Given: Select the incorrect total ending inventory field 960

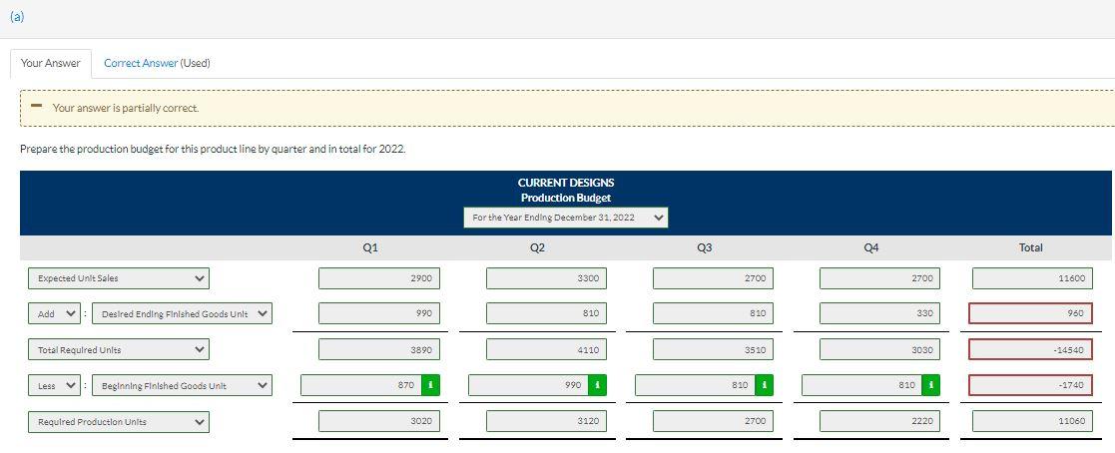Looking at the screenshot, I should pyautogui.click(x=1031, y=313).
